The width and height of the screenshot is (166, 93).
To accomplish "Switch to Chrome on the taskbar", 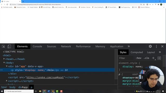I will pos(44,91).
